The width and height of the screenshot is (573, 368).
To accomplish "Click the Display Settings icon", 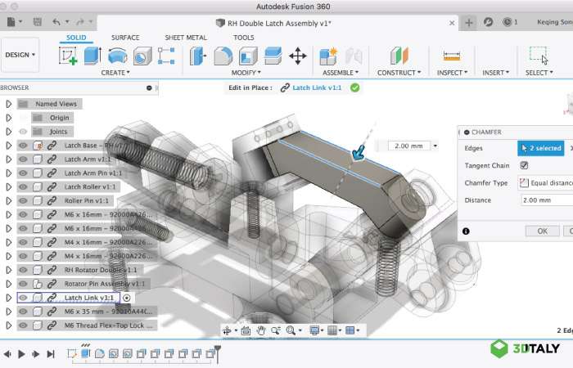I will [x=314, y=330].
